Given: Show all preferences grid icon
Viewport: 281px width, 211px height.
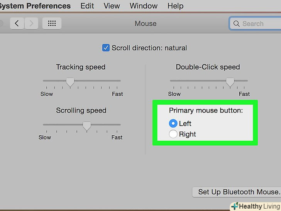Looking at the screenshot, I should coord(52,24).
